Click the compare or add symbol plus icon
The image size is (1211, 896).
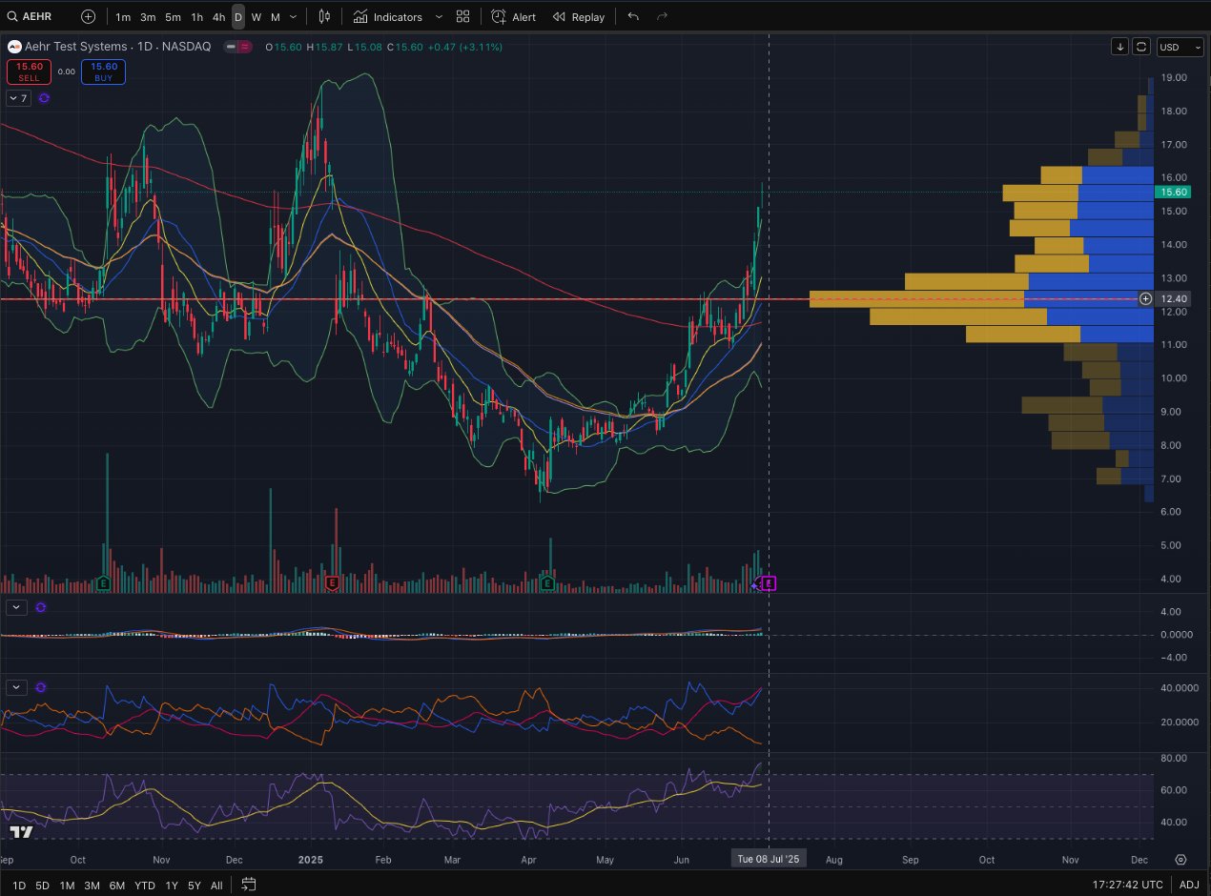pos(88,16)
